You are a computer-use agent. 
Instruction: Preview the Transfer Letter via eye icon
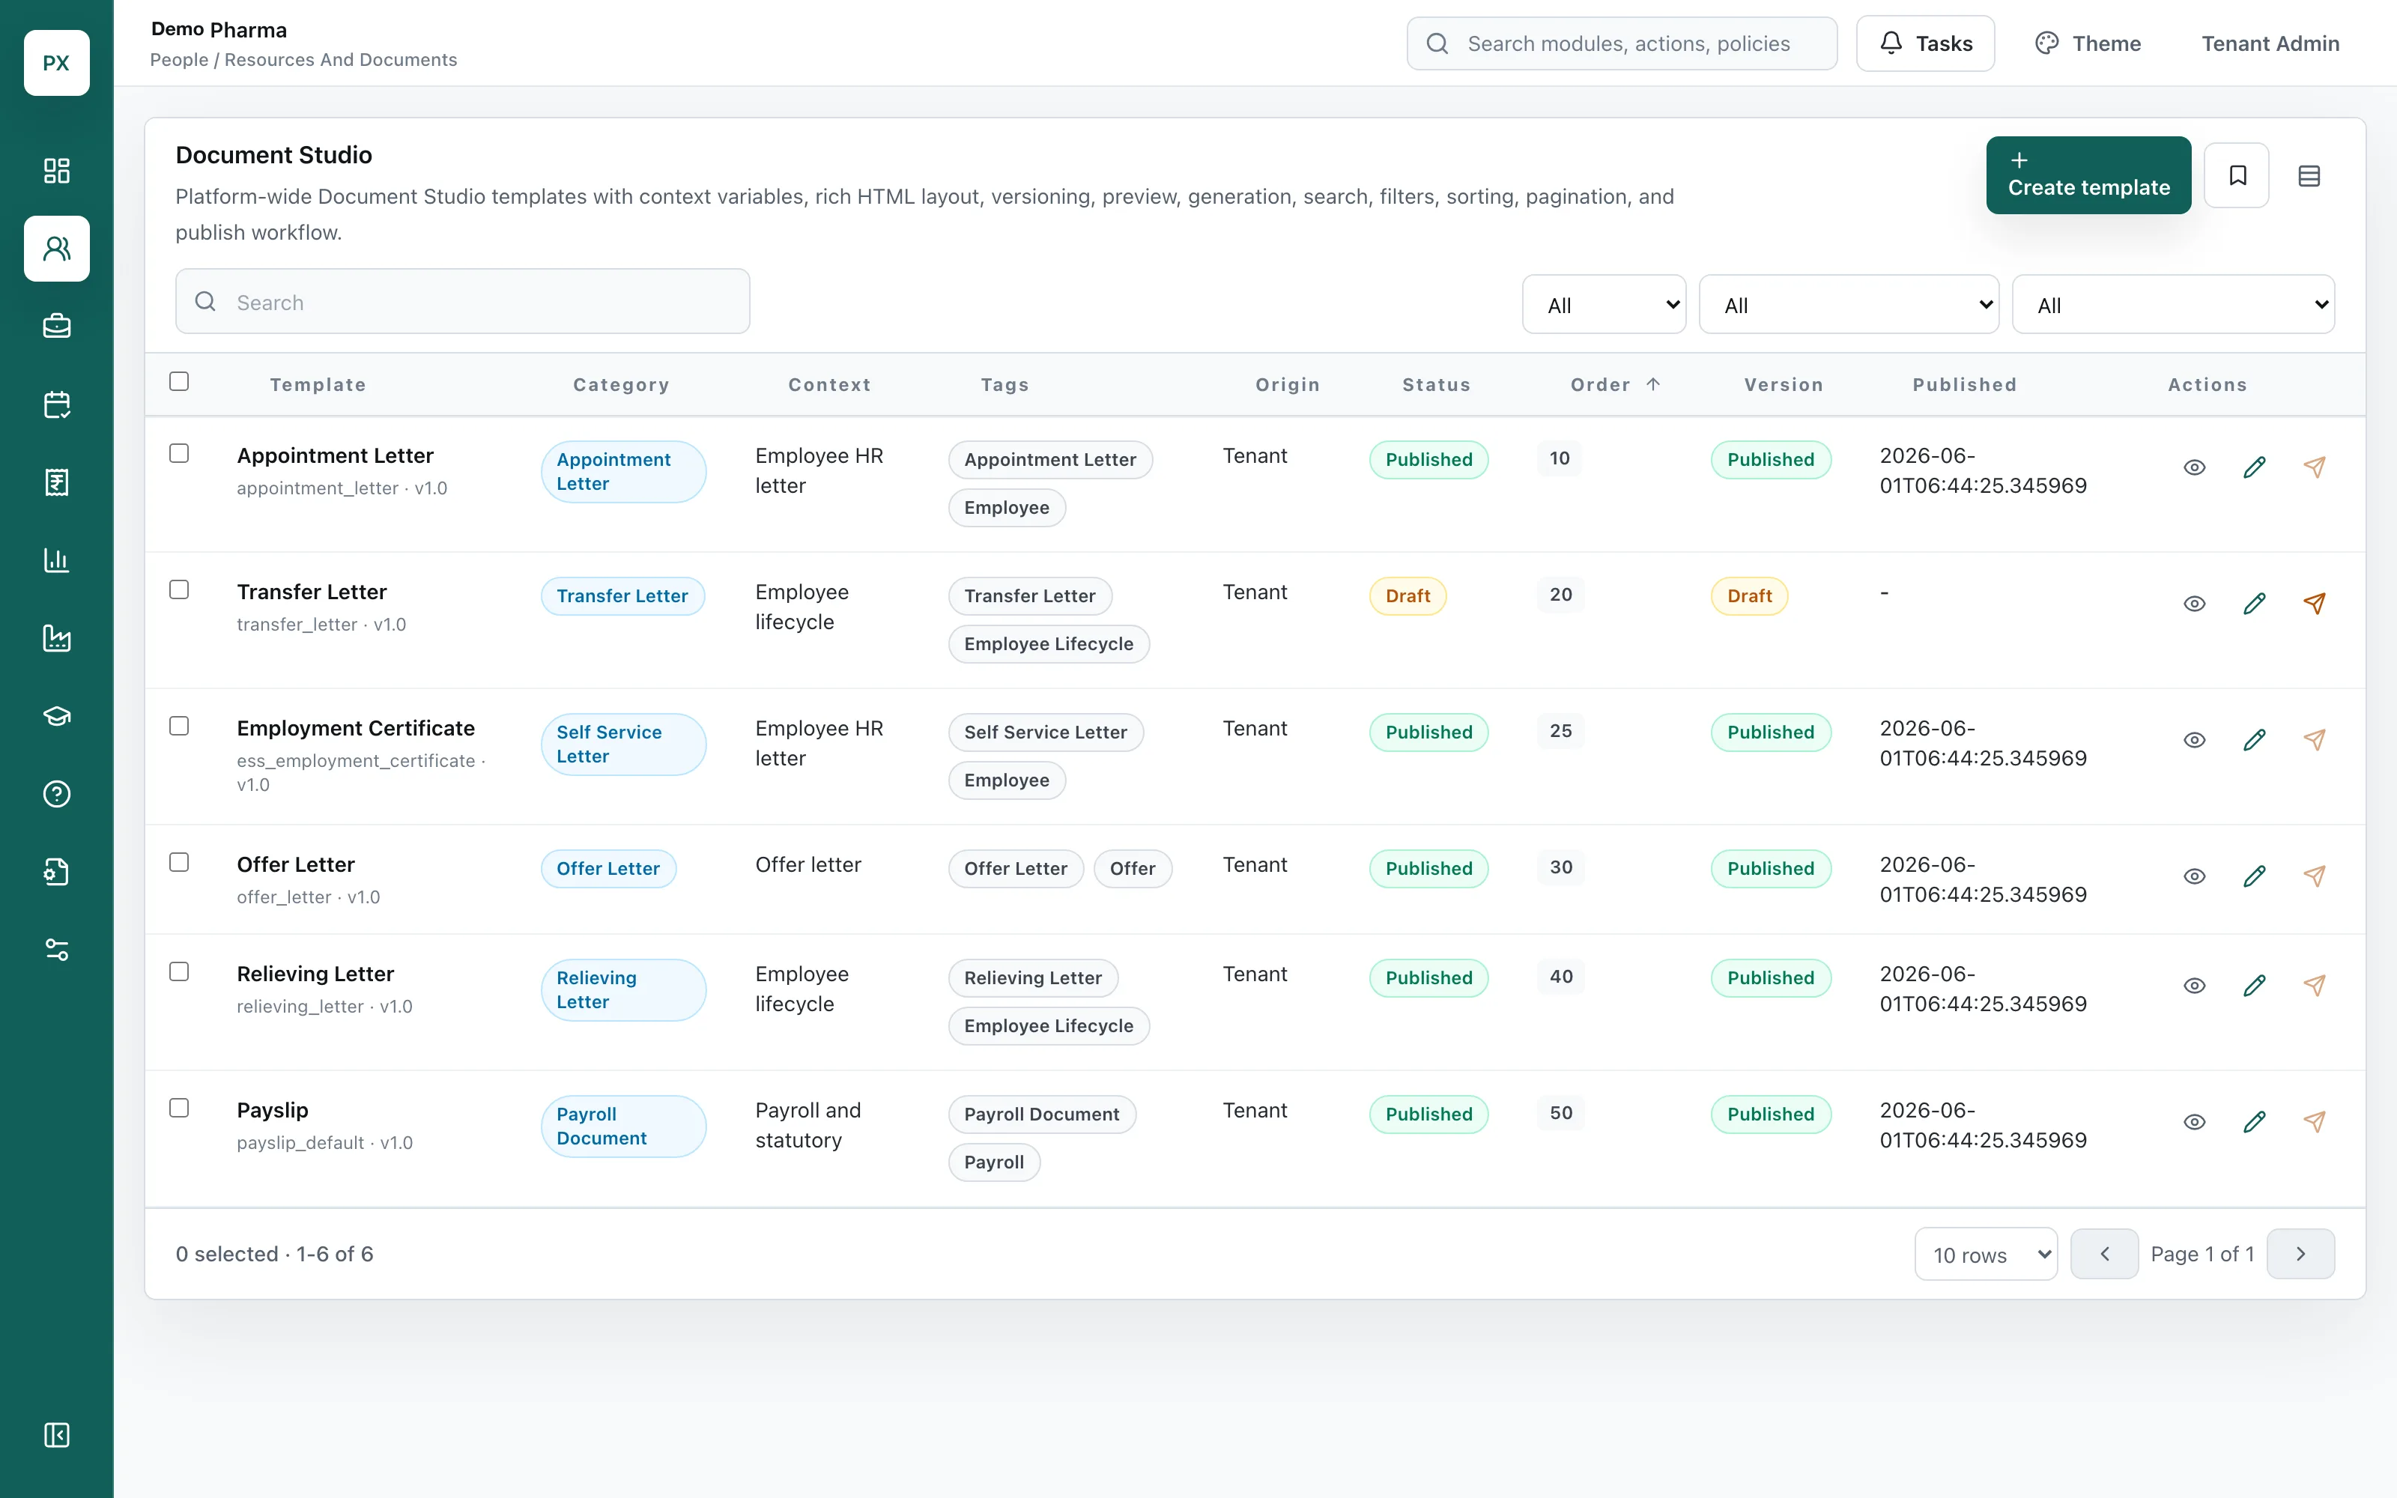(2194, 604)
